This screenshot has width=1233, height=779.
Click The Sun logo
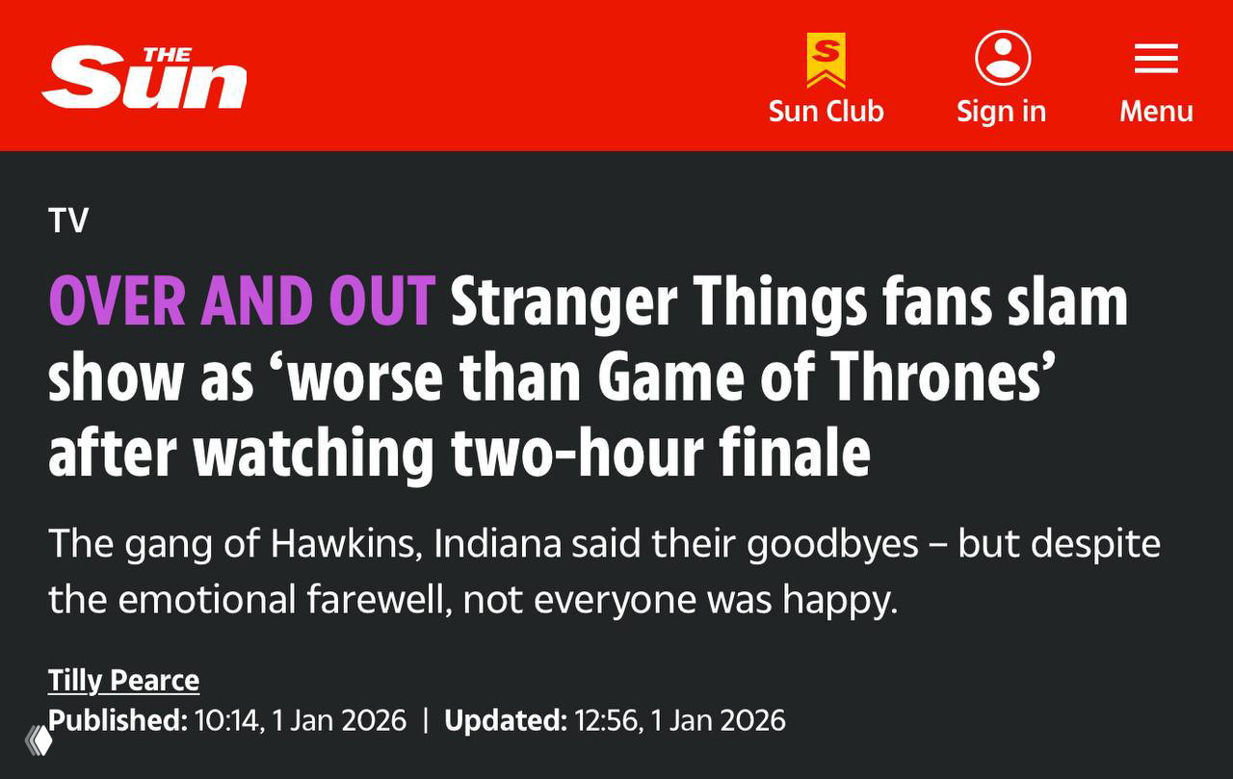(x=144, y=78)
